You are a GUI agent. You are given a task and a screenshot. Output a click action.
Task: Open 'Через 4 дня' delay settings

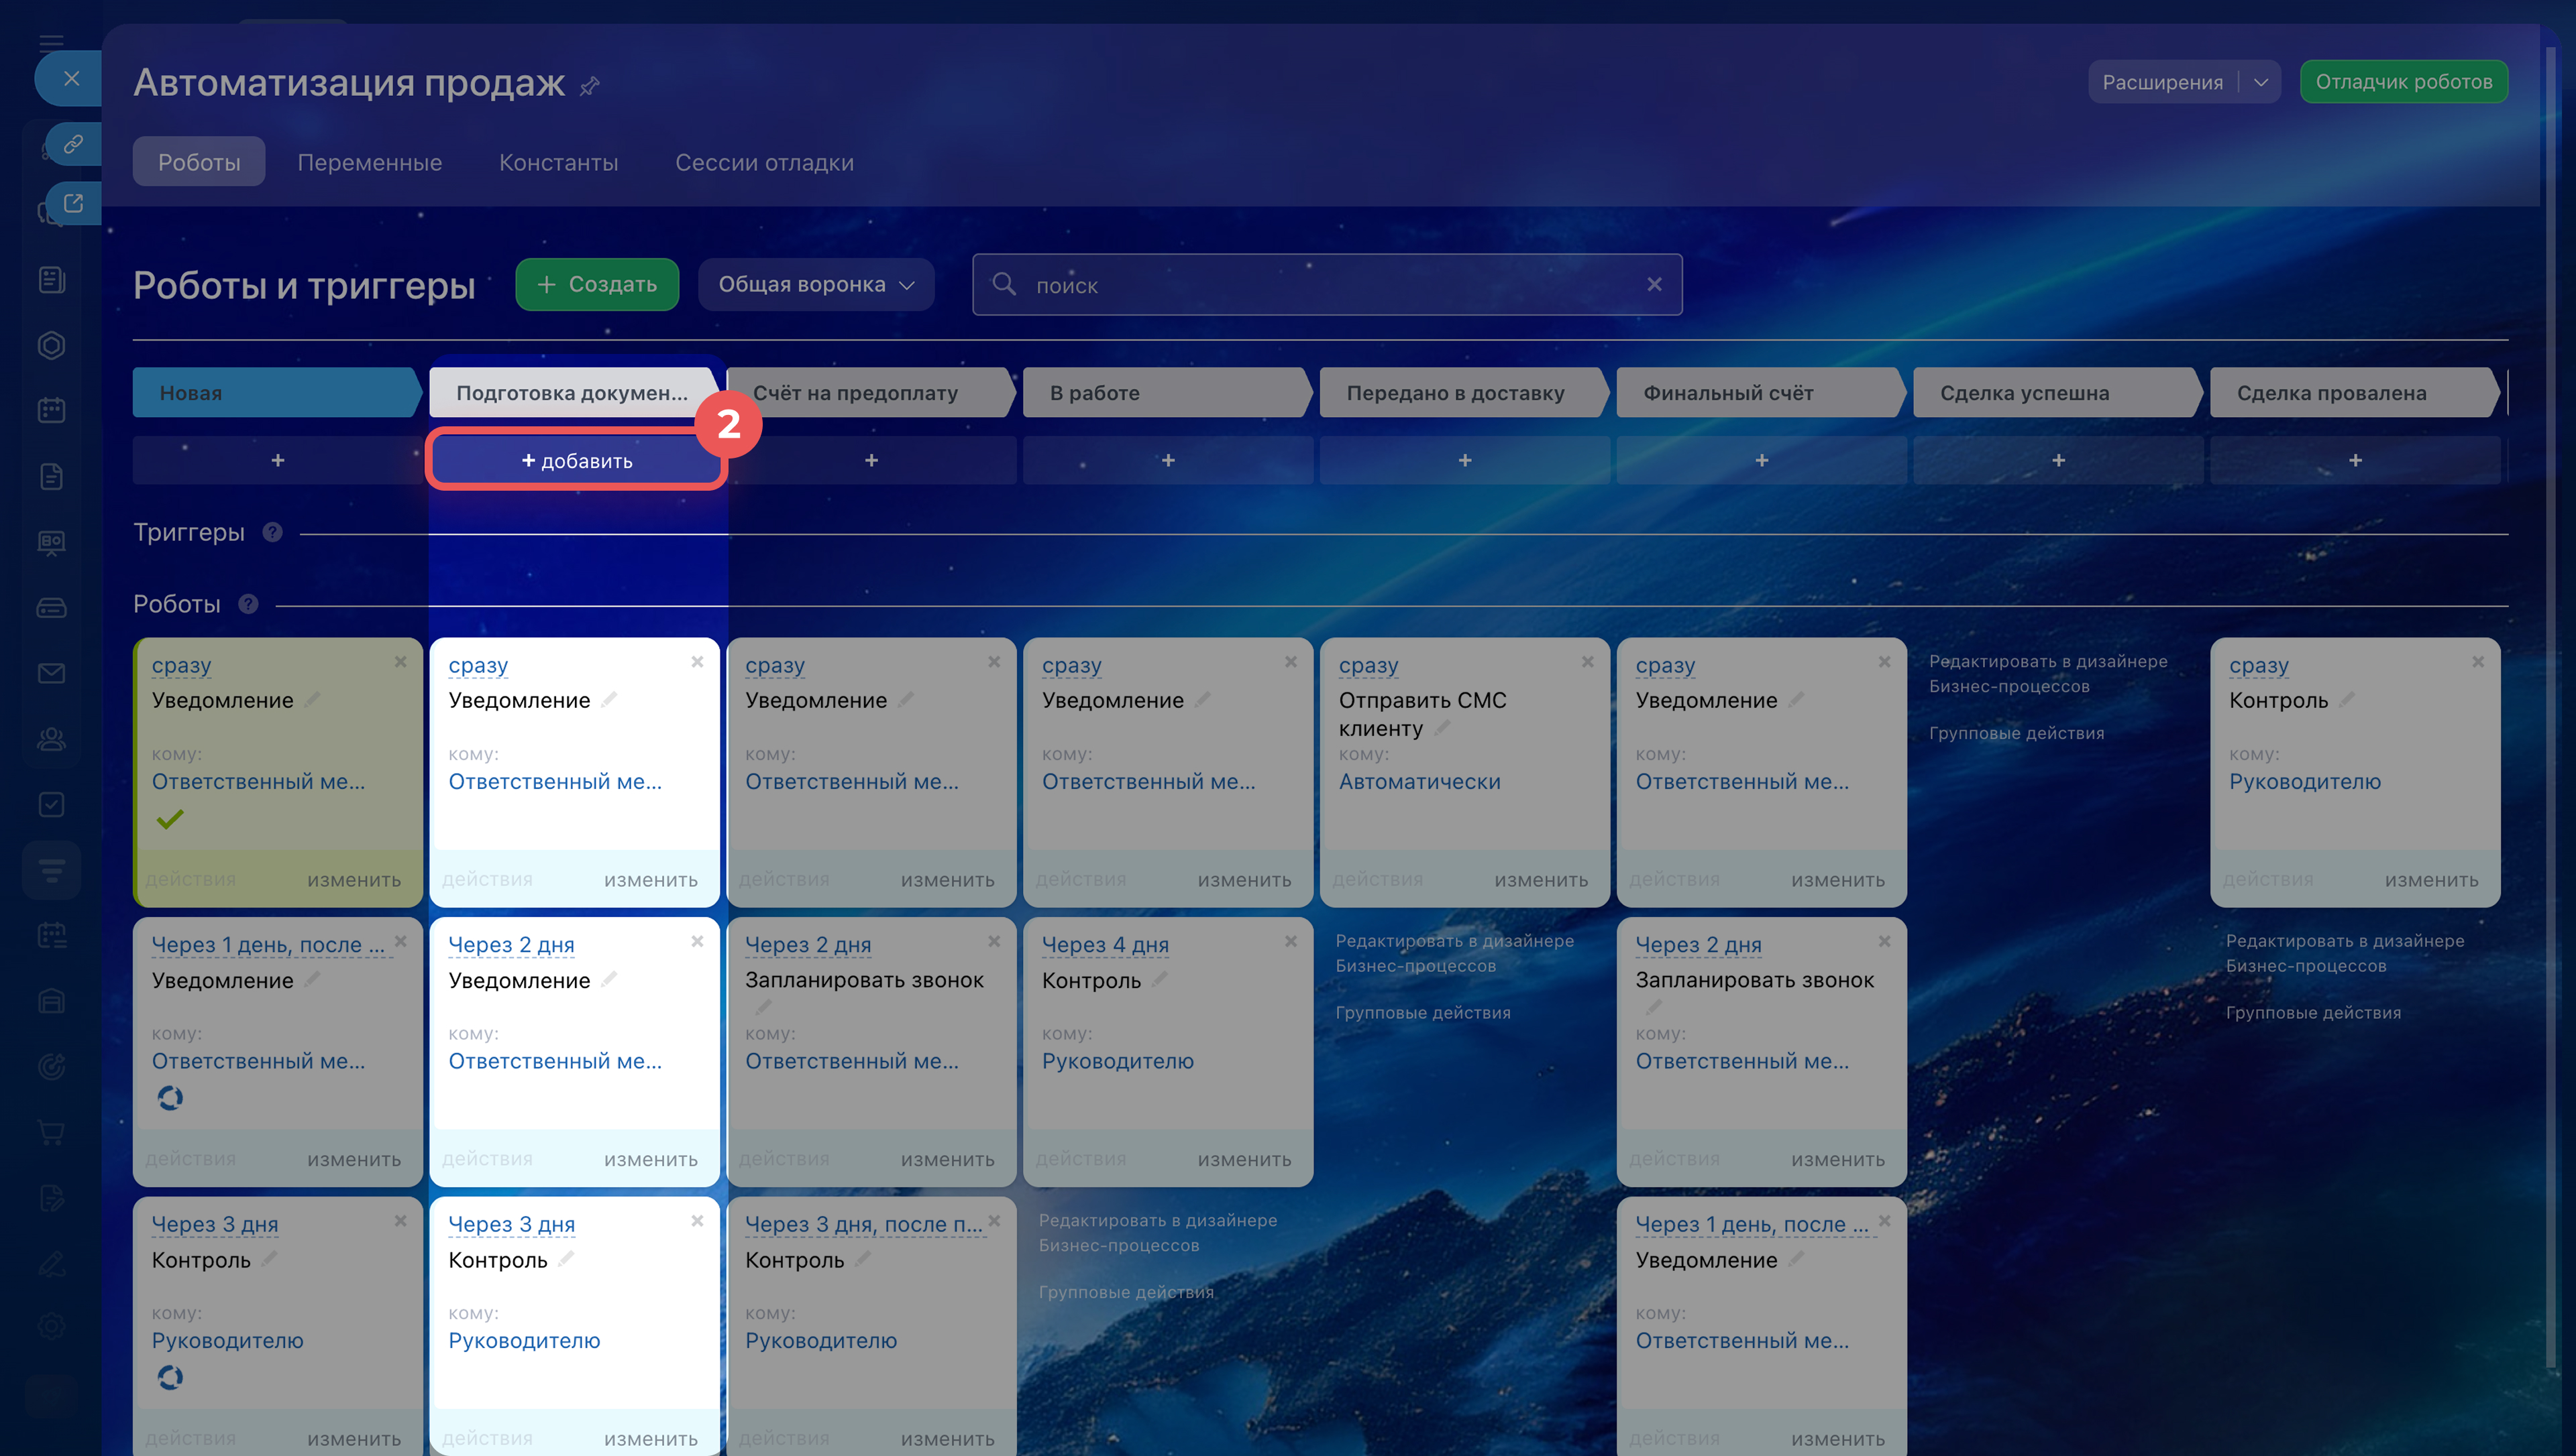(1104, 945)
